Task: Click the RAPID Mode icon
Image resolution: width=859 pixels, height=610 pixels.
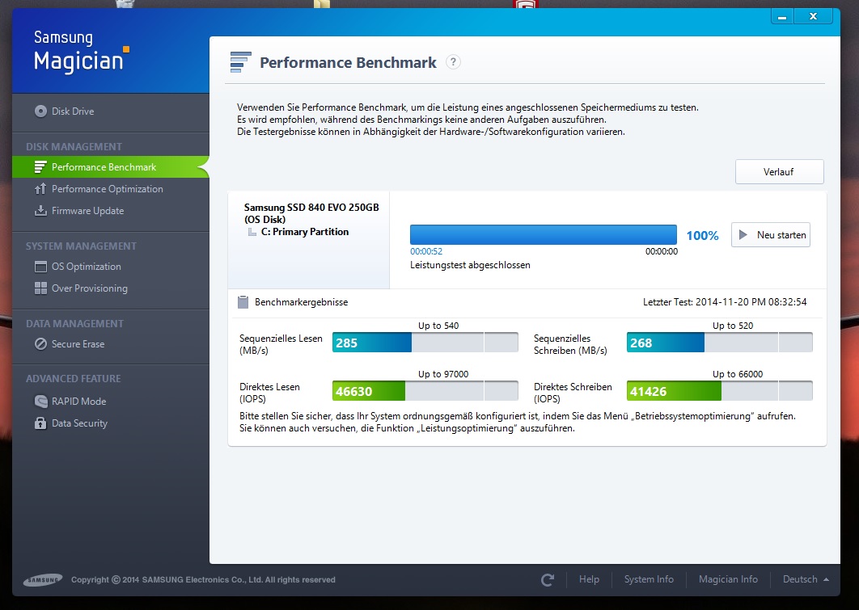Action: (40, 401)
